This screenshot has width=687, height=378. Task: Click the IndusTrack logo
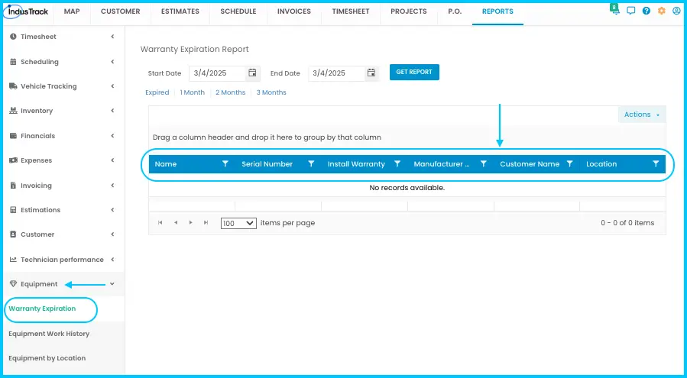[28, 11]
